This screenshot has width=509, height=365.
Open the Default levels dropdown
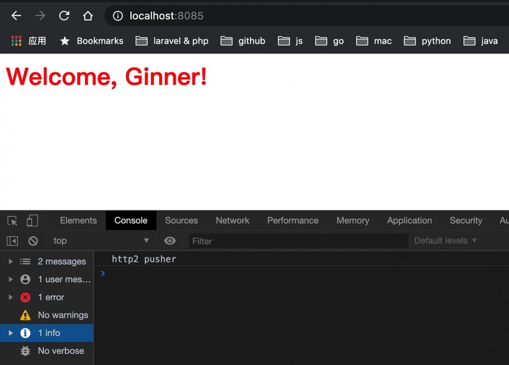(x=445, y=241)
